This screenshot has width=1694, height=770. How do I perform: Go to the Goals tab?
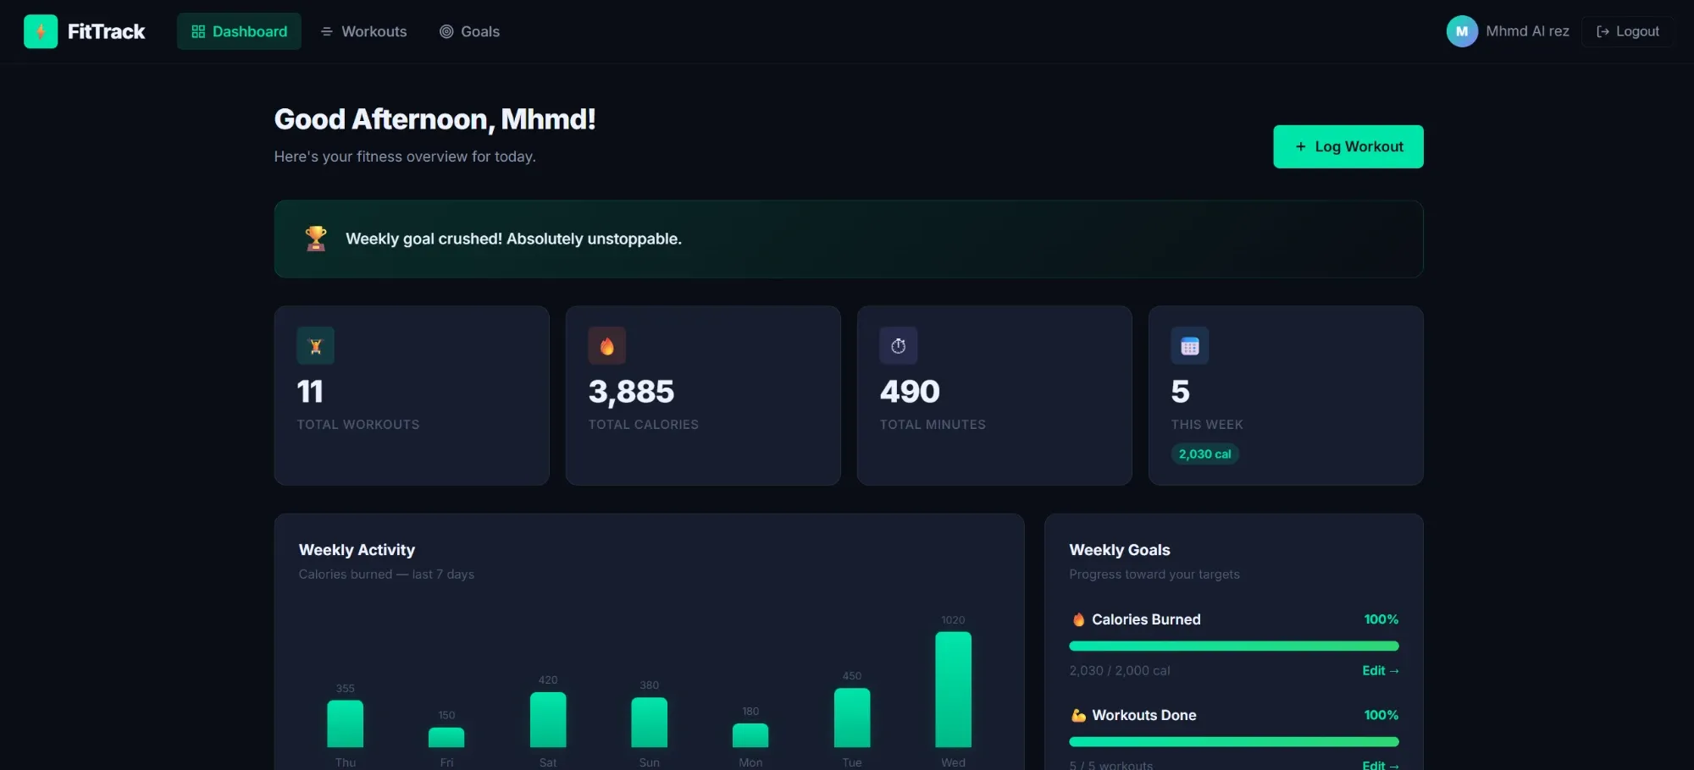[469, 31]
